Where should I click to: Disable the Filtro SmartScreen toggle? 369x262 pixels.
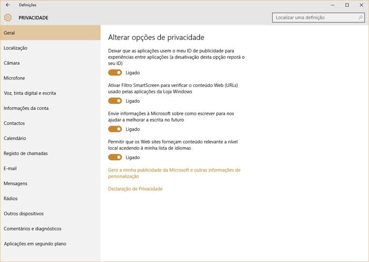[x=115, y=101]
